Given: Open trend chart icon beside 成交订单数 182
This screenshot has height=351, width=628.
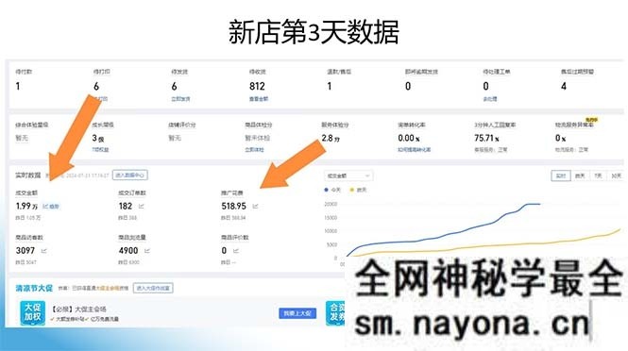Looking at the screenshot, I should click(x=142, y=206).
